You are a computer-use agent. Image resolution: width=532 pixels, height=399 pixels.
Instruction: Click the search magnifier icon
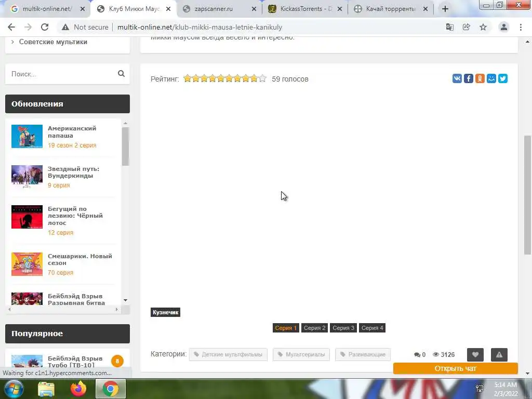pos(121,74)
